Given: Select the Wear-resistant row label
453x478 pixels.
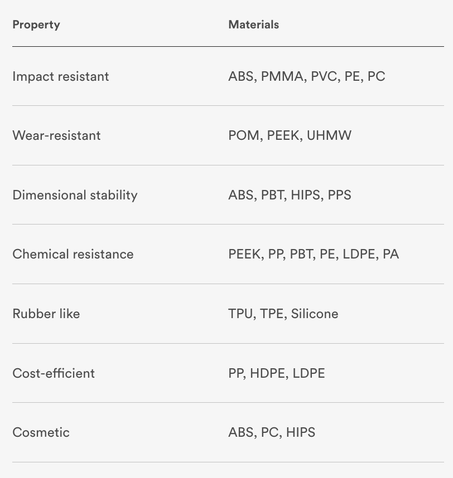Looking at the screenshot, I should point(56,135).
